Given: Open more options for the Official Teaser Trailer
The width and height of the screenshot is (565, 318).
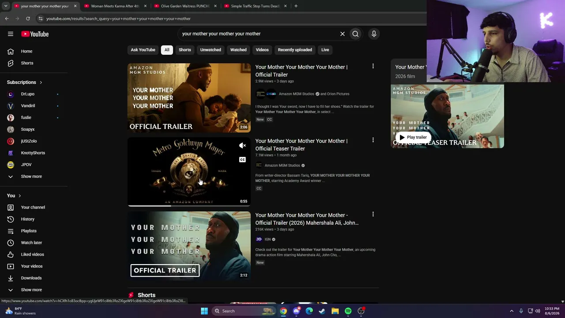Looking at the screenshot, I should pyautogui.click(x=373, y=140).
